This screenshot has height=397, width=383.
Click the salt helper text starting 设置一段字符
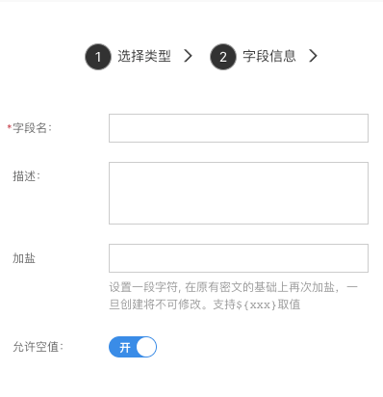click(x=233, y=296)
